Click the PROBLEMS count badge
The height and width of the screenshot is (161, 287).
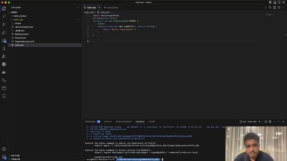point(99,122)
